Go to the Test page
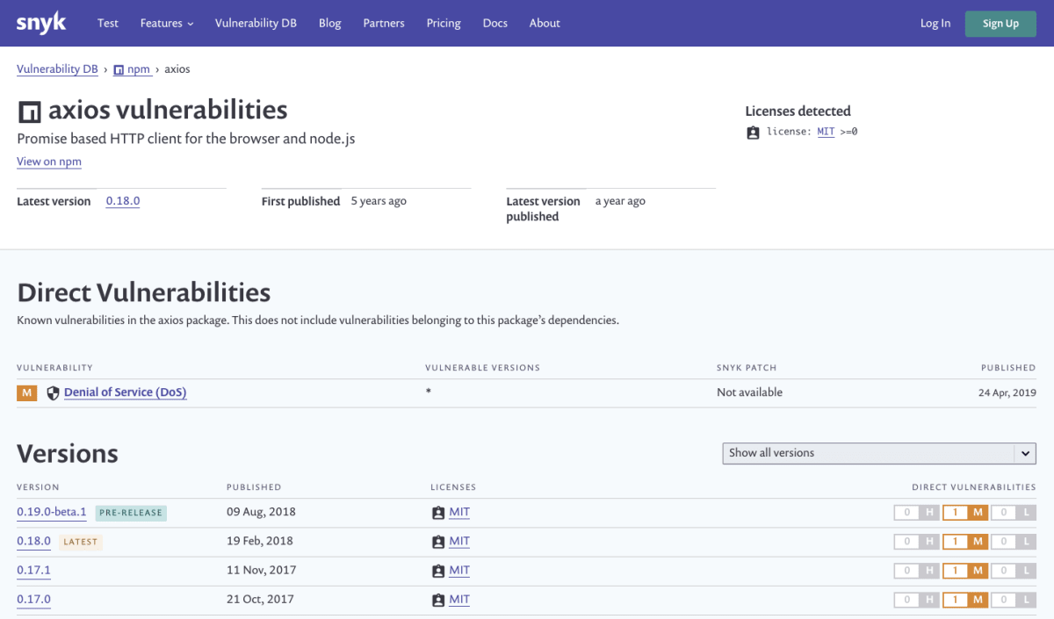The height and width of the screenshot is (619, 1054). 108,23
